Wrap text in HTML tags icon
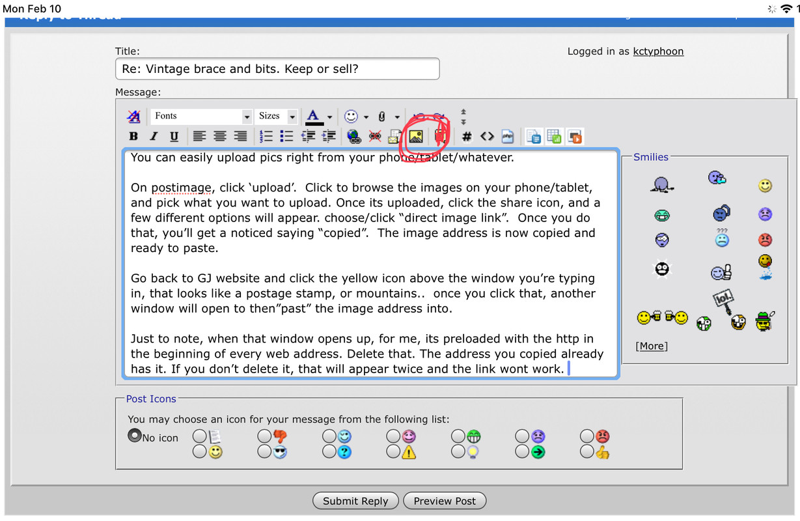 487,136
